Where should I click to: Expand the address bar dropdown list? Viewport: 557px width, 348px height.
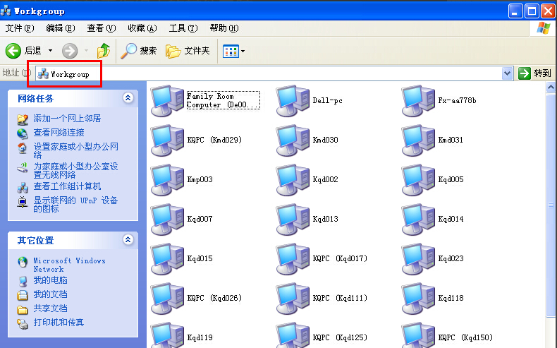coord(507,73)
